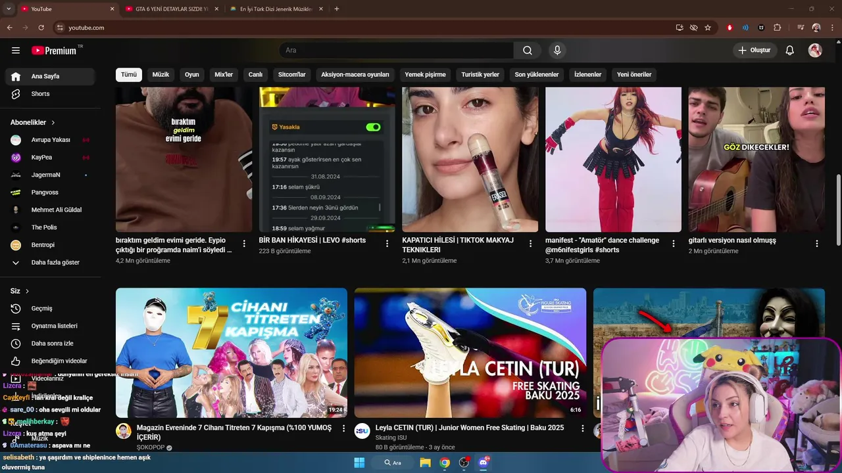Select the Son yüklenenler chip
The height and width of the screenshot is (473, 842).
[x=537, y=75]
